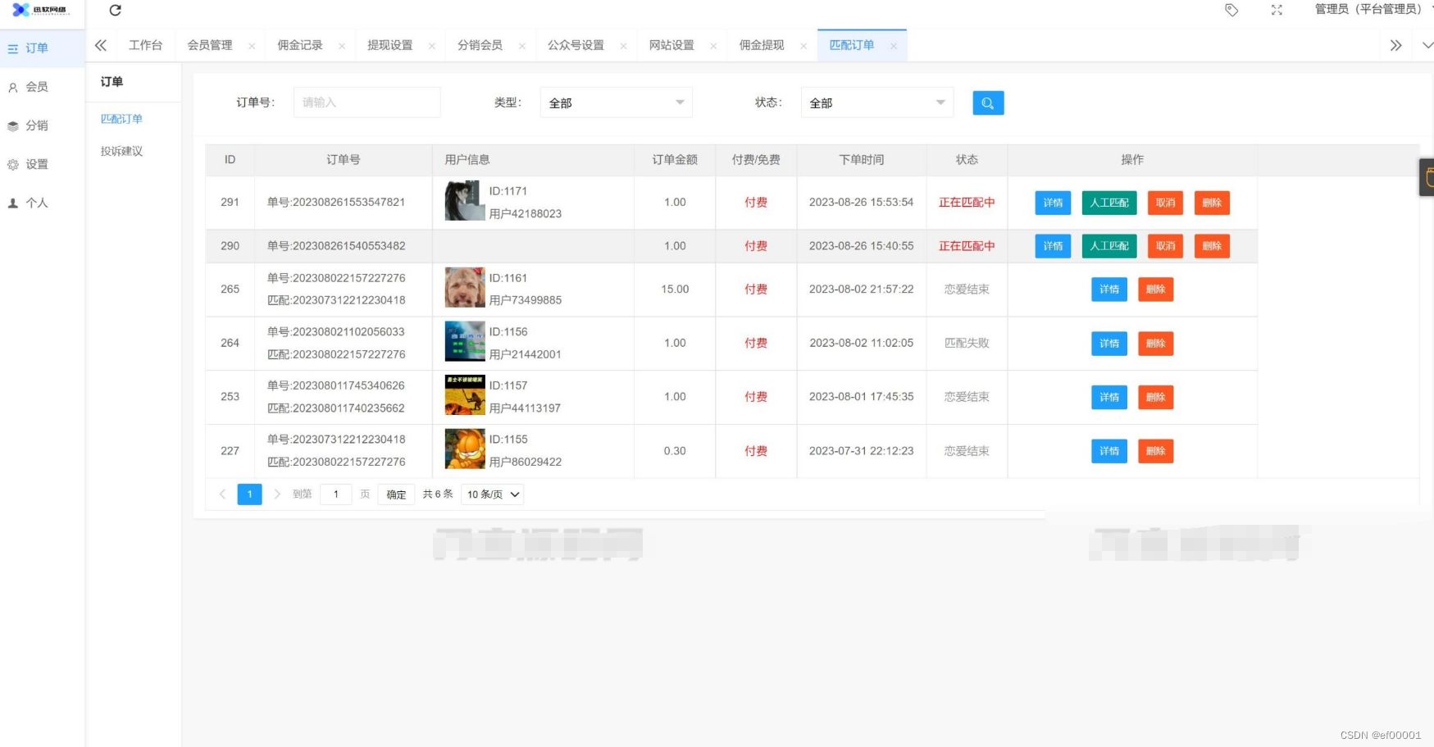Switch to the 会员管理 tab
The image size is (1434, 747).
pyautogui.click(x=210, y=45)
